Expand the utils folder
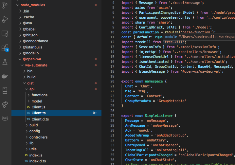Screen dimensions: 235x165 click(56, 149)
